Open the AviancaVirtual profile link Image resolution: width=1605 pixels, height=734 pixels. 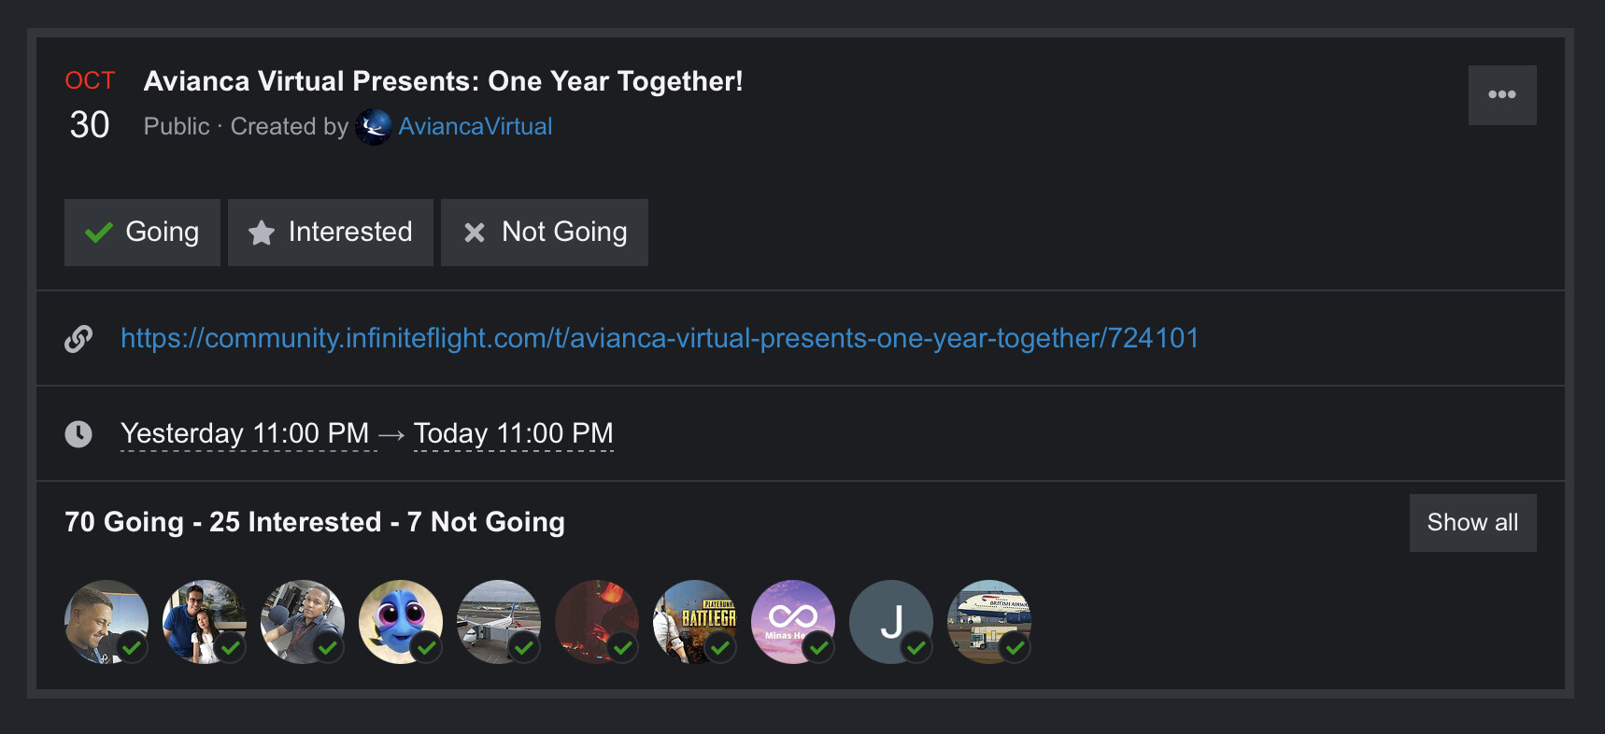click(x=475, y=127)
